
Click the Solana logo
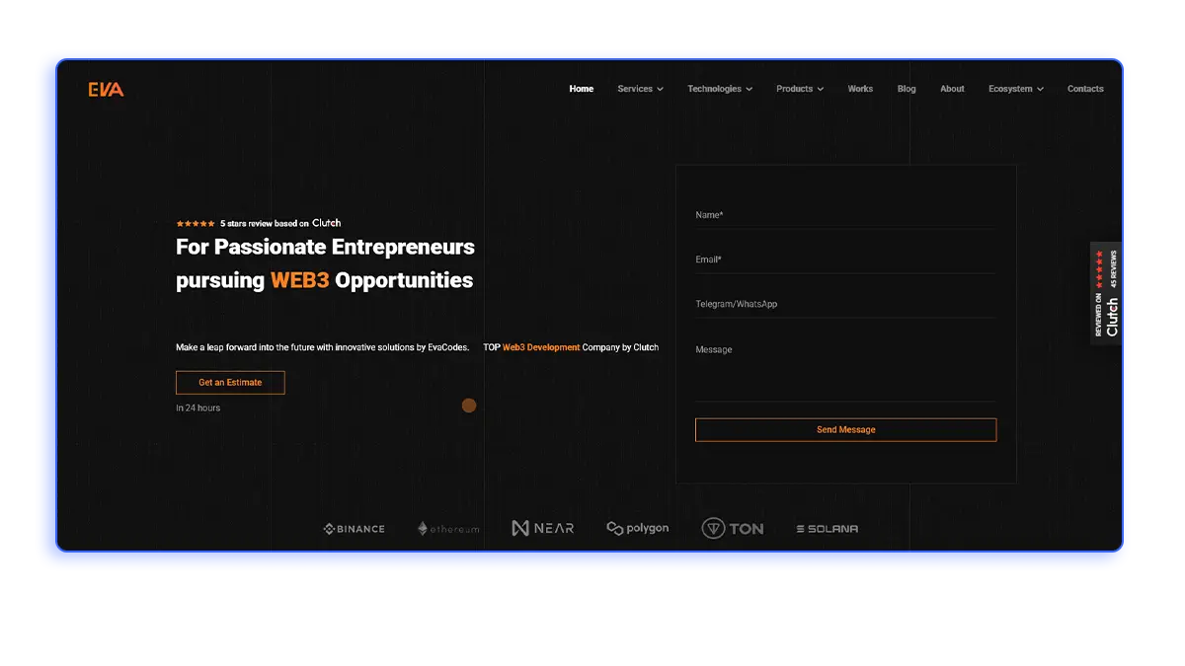(827, 528)
